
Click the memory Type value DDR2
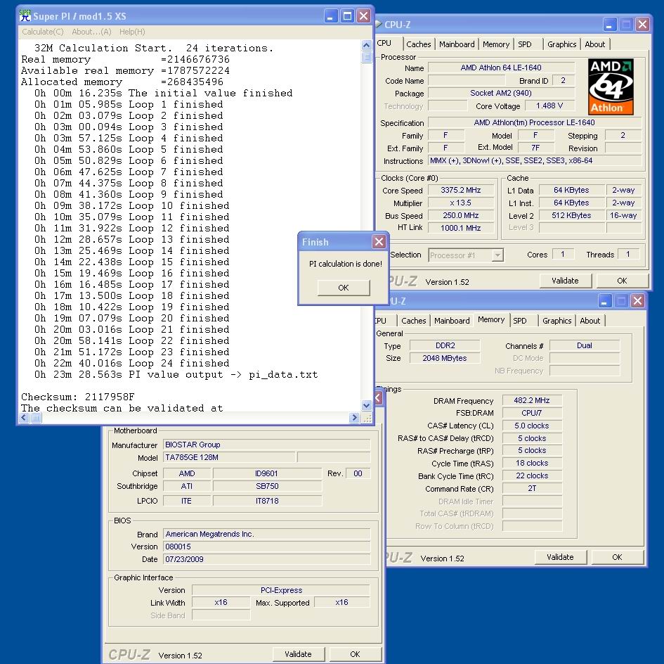point(445,345)
